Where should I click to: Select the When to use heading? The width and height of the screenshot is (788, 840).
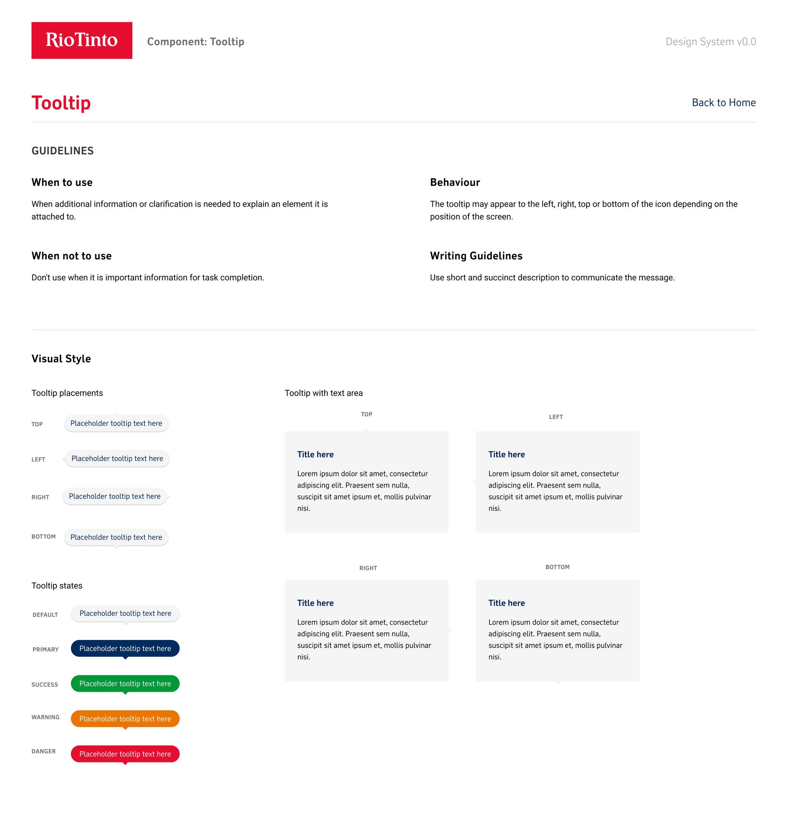coord(62,182)
